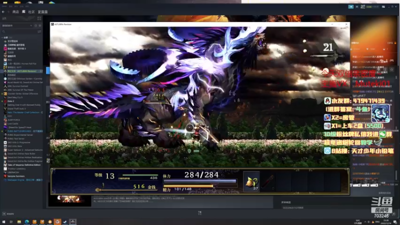The width and height of the screenshot is (400, 225).
Task: Click the healing fruit item slot (37)
Action: (251, 181)
